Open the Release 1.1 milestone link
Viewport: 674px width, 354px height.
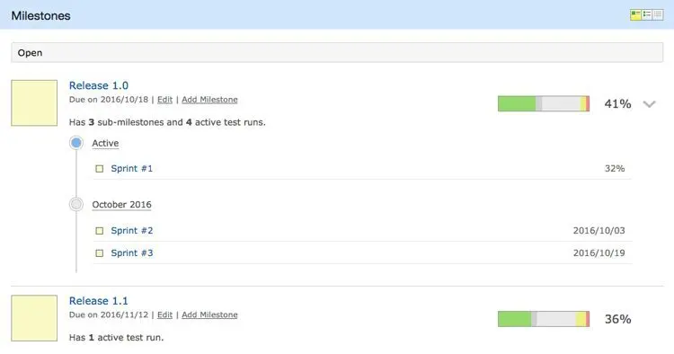click(x=99, y=301)
